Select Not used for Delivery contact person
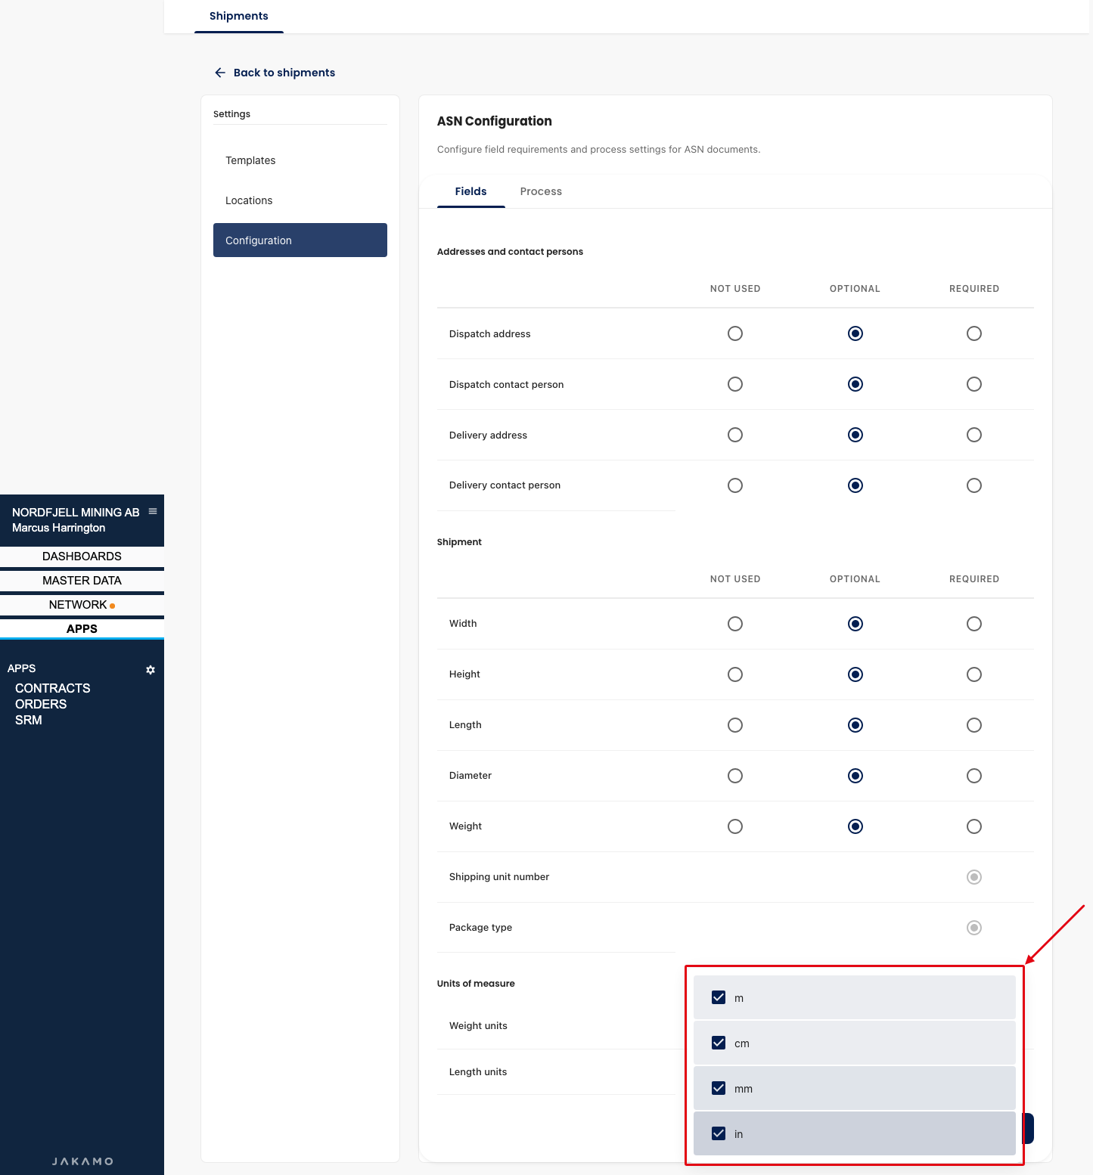Viewport: 1093px width, 1175px height. click(x=735, y=485)
